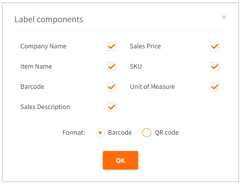Toggle the SKU checkbox off
The width and height of the screenshot is (241, 185).
pos(215,67)
